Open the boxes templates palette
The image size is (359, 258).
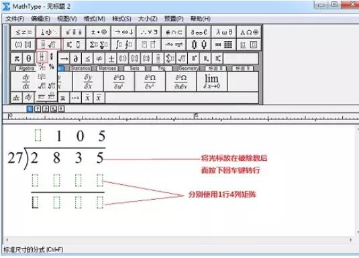pyautogui.click(x=249, y=44)
